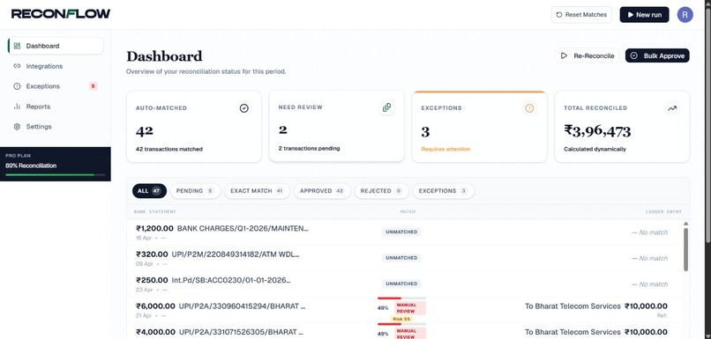Open Dashboard in the sidebar
Screen dimensions: 711x339
[x=56, y=46]
